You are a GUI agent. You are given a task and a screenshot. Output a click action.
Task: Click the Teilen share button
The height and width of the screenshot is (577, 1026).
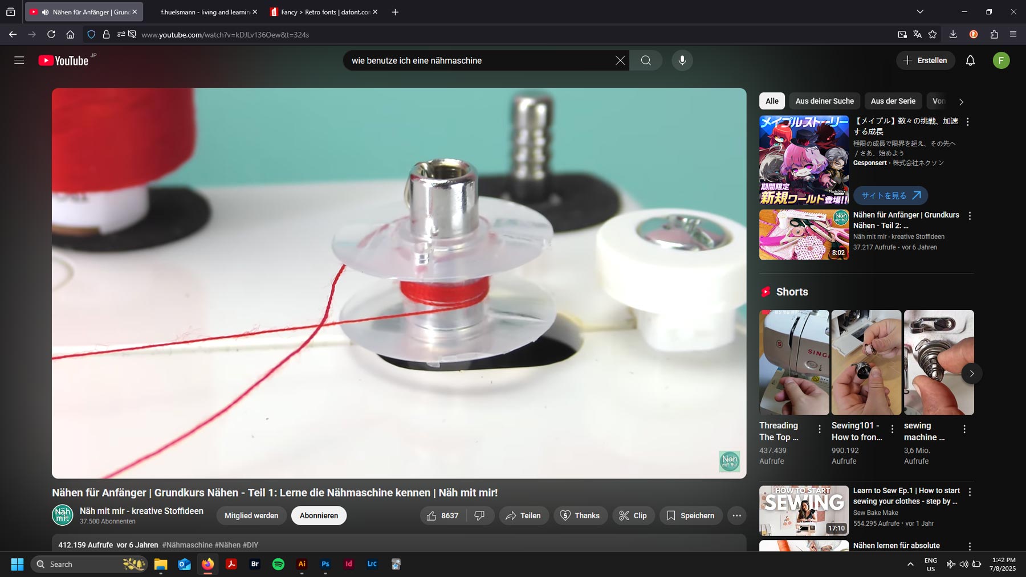(x=523, y=515)
